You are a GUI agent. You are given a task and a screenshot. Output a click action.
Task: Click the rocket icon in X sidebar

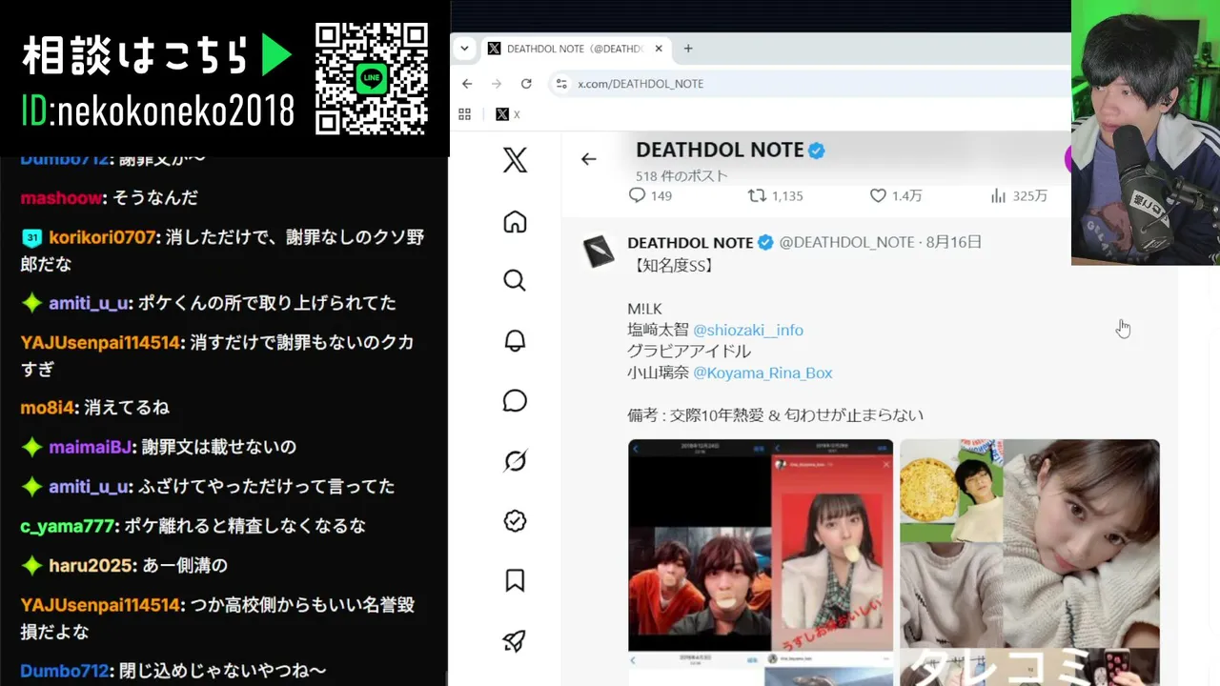pyautogui.click(x=515, y=641)
